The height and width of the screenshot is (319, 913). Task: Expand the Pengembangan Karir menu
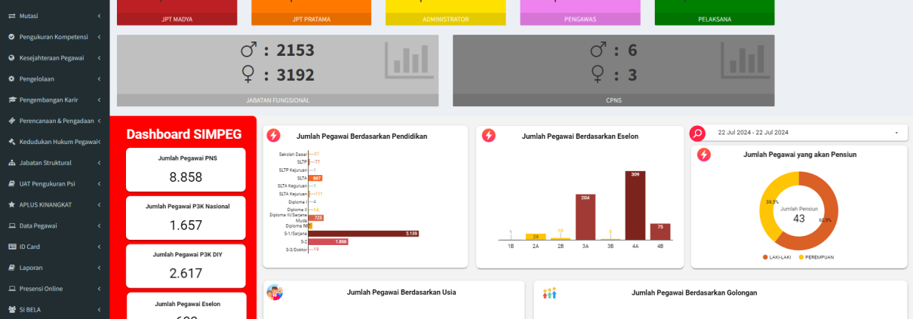pyautogui.click(x=54, y=100)
